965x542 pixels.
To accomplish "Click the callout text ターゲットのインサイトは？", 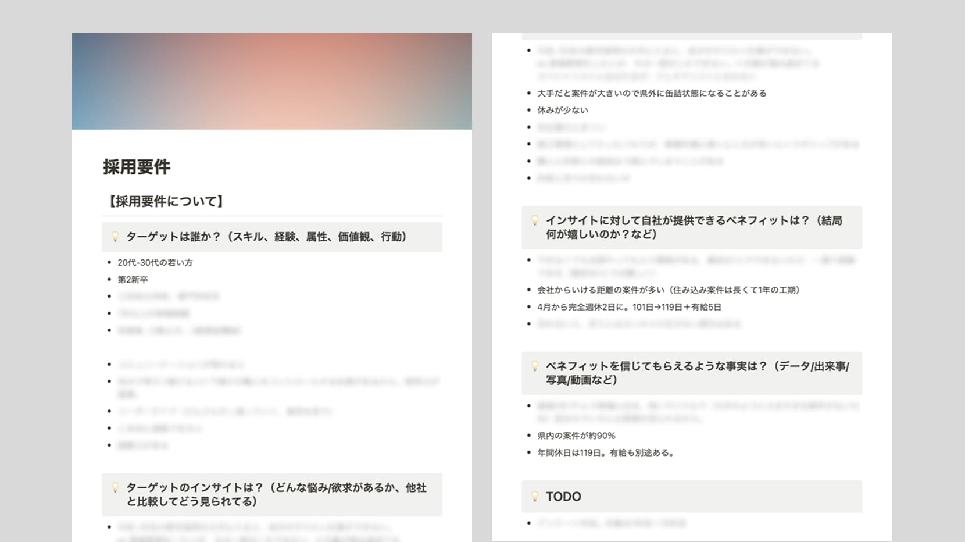I will 277,494.
